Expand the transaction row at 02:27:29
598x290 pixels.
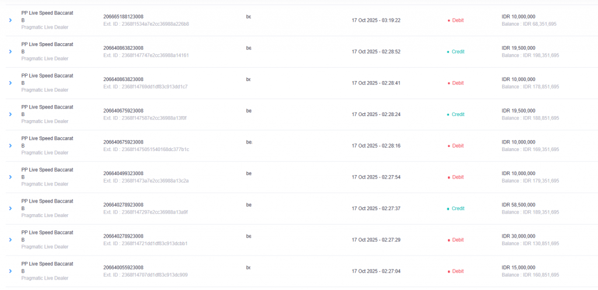point(10,240)
